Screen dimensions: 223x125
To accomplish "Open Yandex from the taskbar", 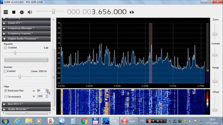I will click(x=51, y=121).
